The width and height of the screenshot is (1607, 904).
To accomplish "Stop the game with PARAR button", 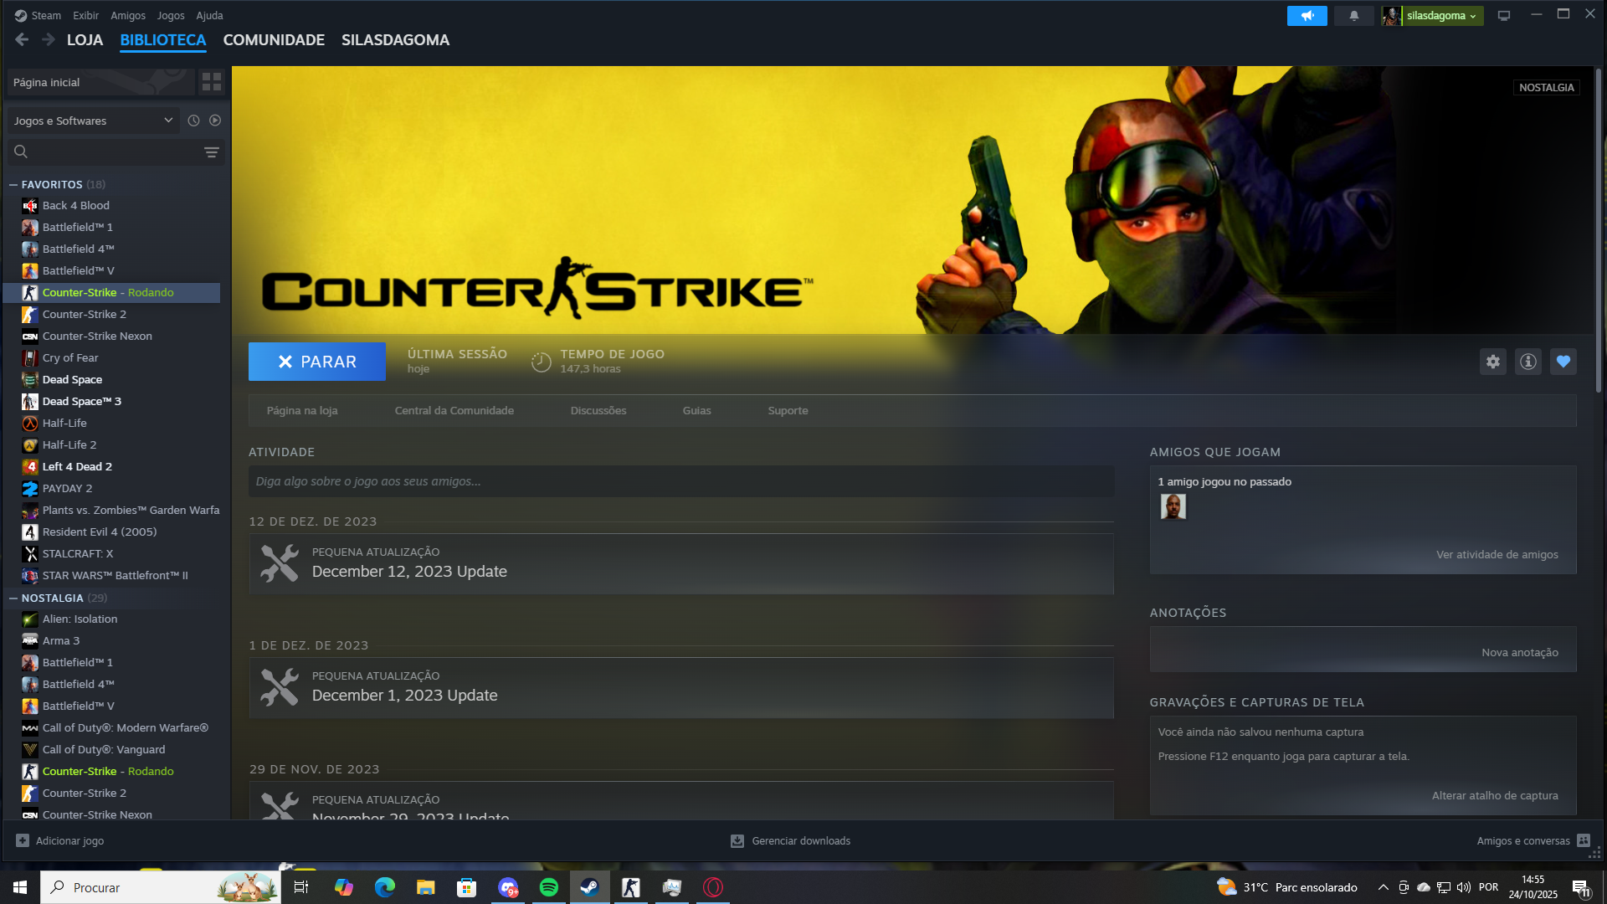I will tap(317, 362).
